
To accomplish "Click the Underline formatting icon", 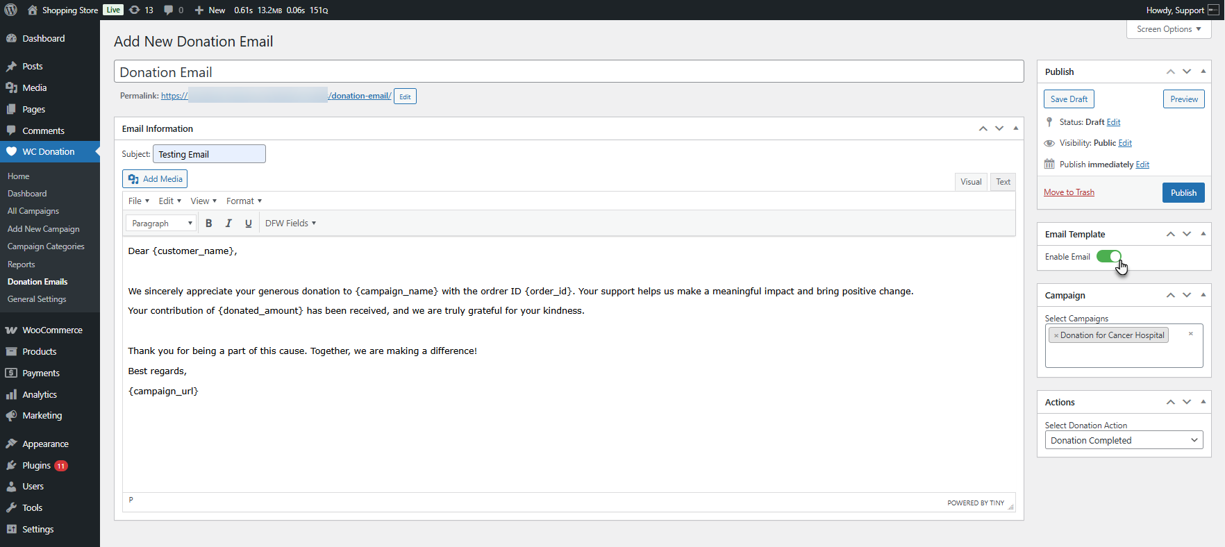I will 248,224.
